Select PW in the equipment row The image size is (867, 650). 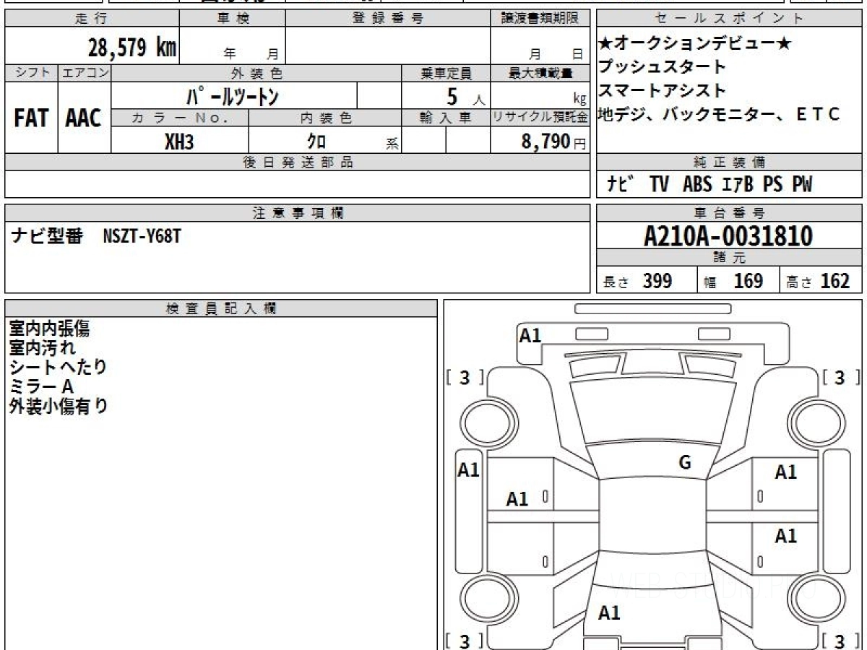pyautogui.click(x=802, y=185)
